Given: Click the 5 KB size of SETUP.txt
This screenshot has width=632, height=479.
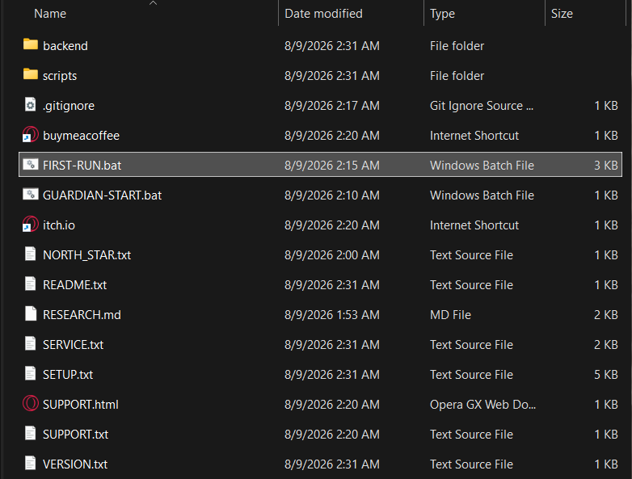Looking at the screenshot, I should point(606,375).
